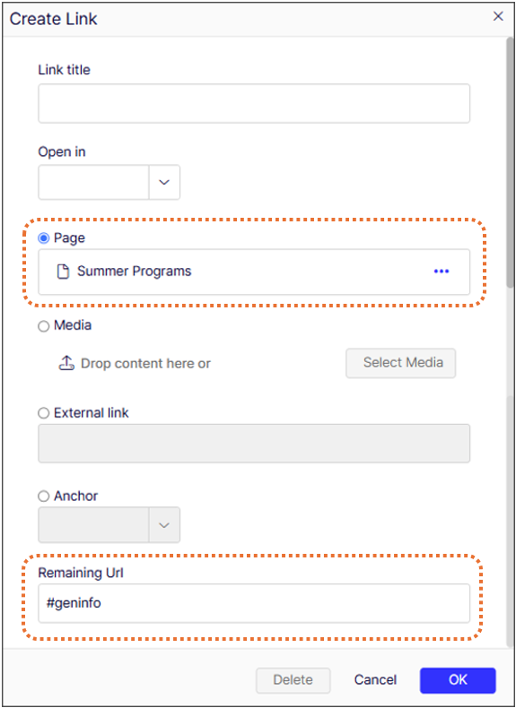The width and height of the screenshot is (516, 708).
Task: Click the Summer Programs page selection box
Action: (x=254, y=272)
